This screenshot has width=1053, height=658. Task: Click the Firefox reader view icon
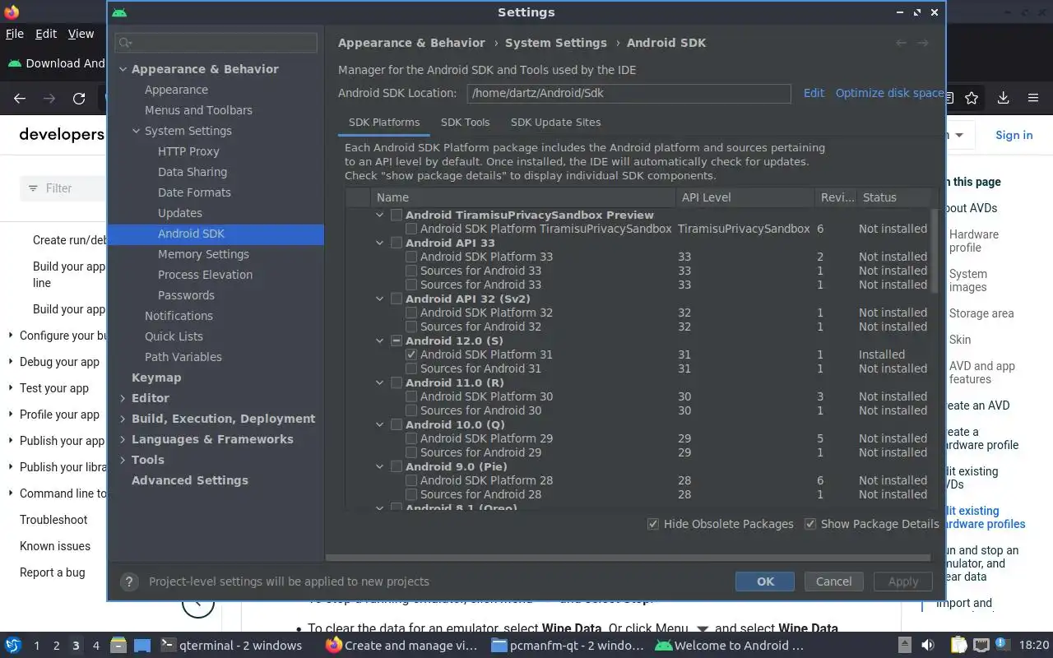point(949,98)
